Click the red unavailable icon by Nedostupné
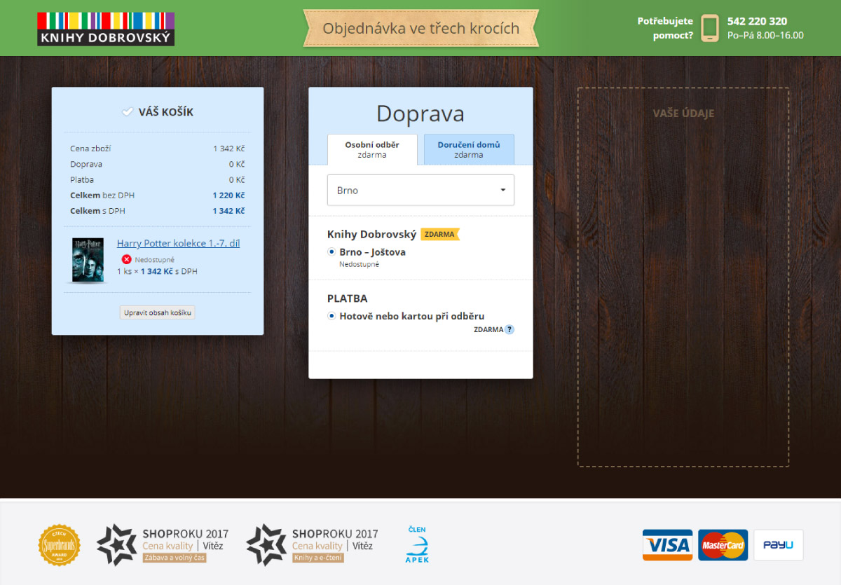 click(x=126, y=259)
